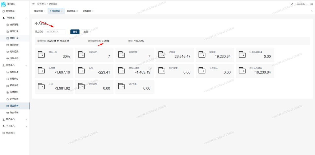This screenshot has height=155, width=315.
Task: Close the 账变明细 tab
Action: point(44,11)
